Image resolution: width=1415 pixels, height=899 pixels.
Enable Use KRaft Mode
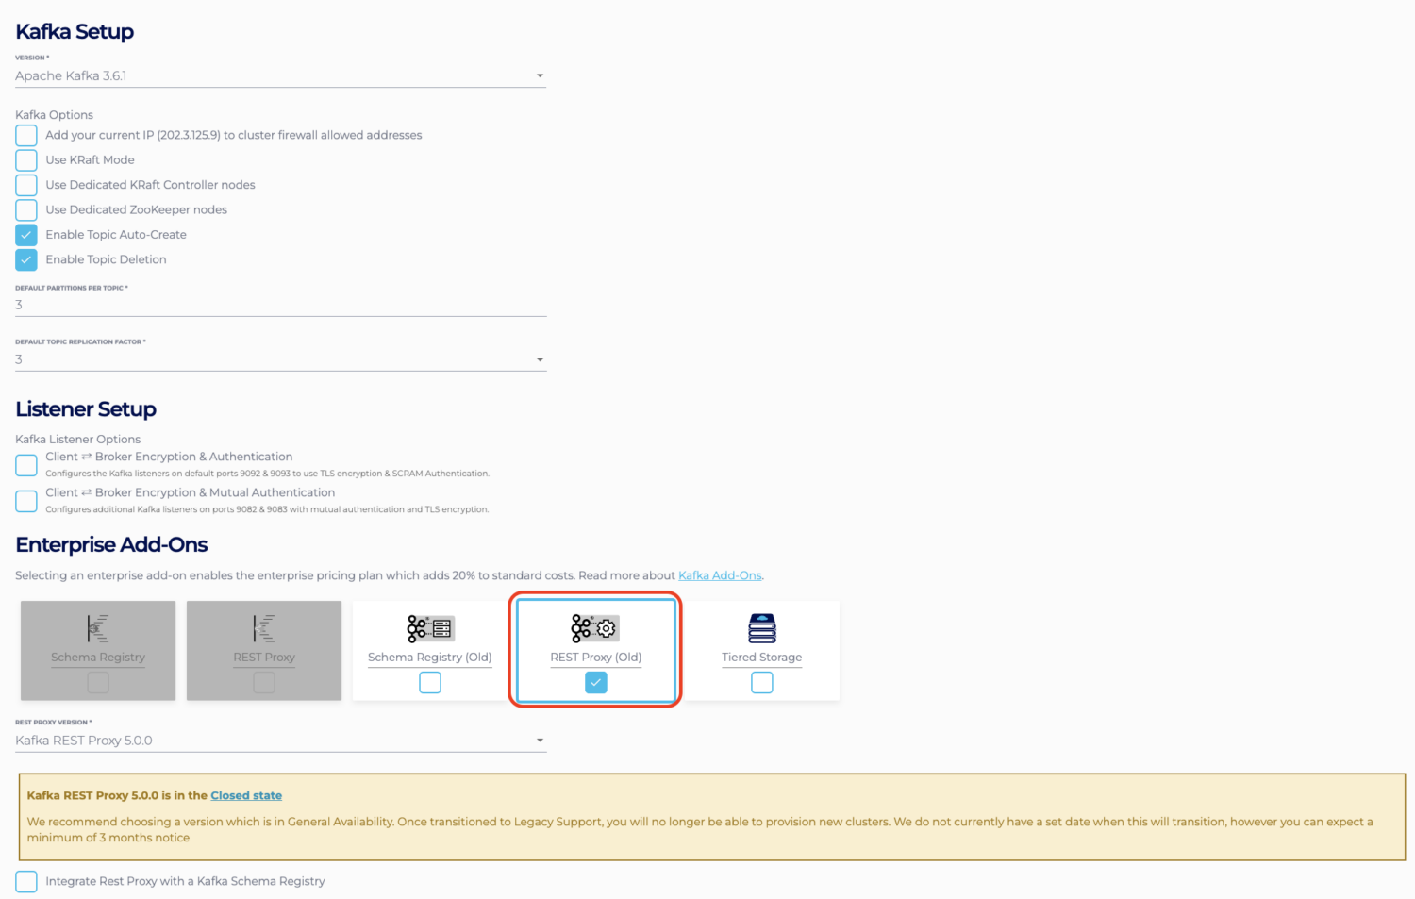[25, 159]
